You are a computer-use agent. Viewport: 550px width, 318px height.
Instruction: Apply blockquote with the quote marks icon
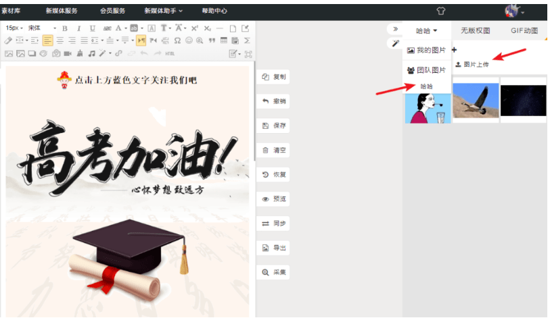point(212,41)
